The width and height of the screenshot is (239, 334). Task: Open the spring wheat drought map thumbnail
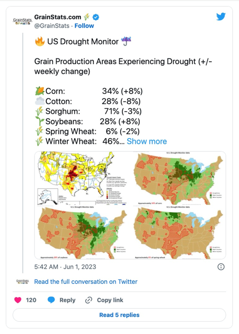pyautogui.click(x=179, y=233)
